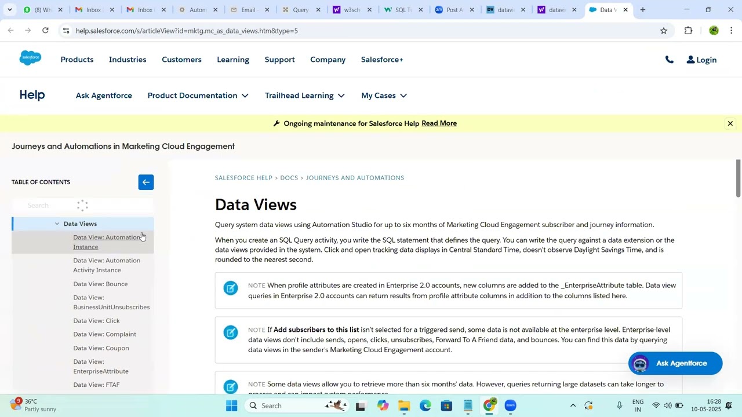
Task: Click DOCS breadcrumb link
Action: pyautogui.click(x=289, y=178)
